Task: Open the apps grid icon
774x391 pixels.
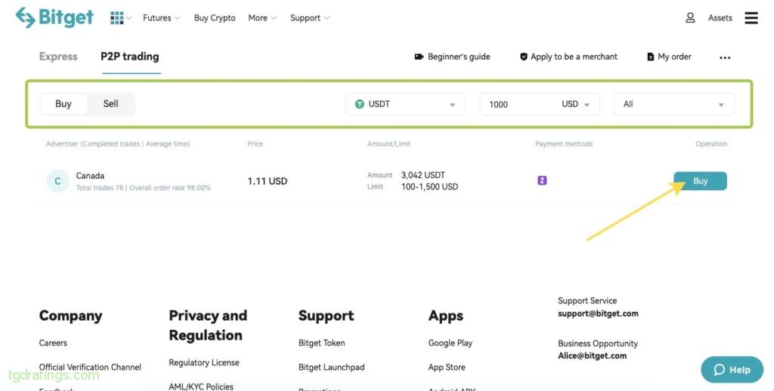Action: tap(117, 18)
